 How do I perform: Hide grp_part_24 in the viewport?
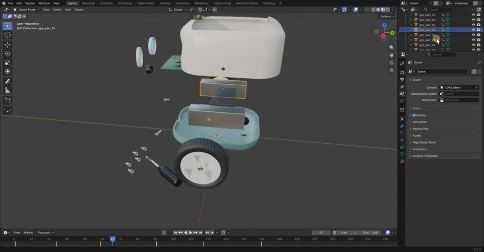(473, 20)
